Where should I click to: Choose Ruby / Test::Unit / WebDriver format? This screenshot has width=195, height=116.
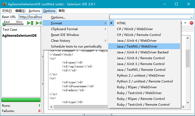click(x=144, y=93)
